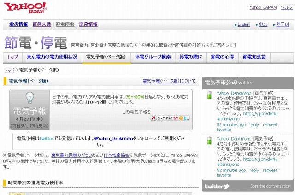Switch language to 한국어

(x=283, y=24)
